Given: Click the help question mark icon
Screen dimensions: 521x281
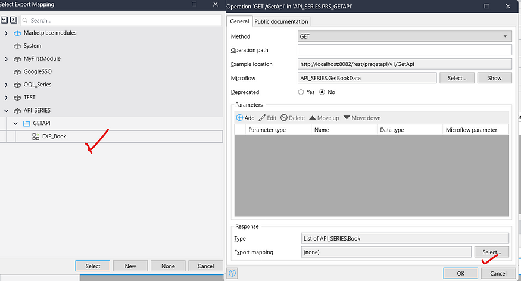Looking at the screenshot, I should (233, 273).
